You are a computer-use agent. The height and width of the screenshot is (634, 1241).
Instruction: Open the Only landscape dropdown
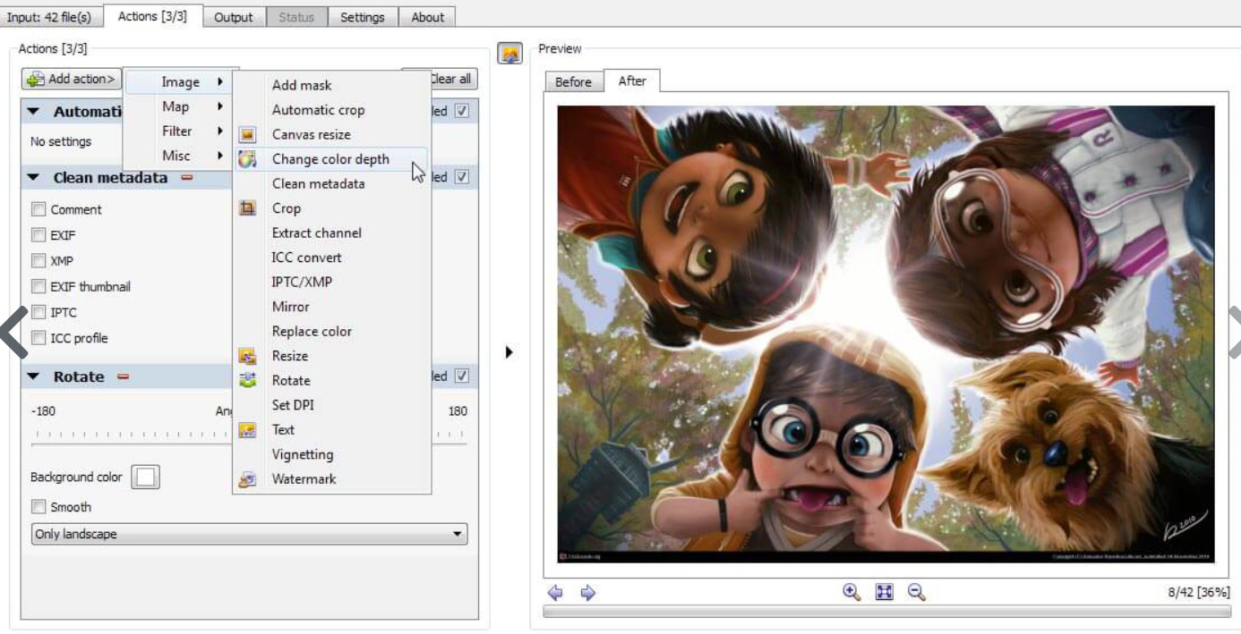[249, 535]
